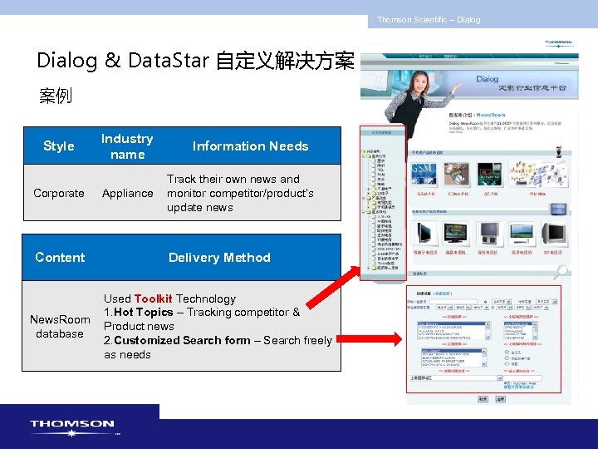This screenshot has width=598, height=449.
Task: Click the Thomson logo at the webpage top right
Action: (x=558, y=43)
